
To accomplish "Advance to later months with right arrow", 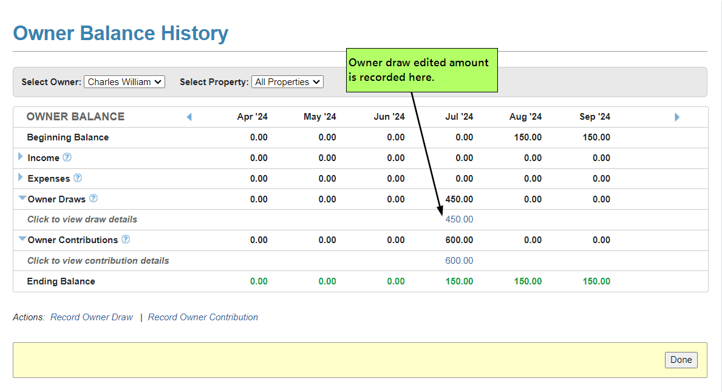I will tap(677, 117).
